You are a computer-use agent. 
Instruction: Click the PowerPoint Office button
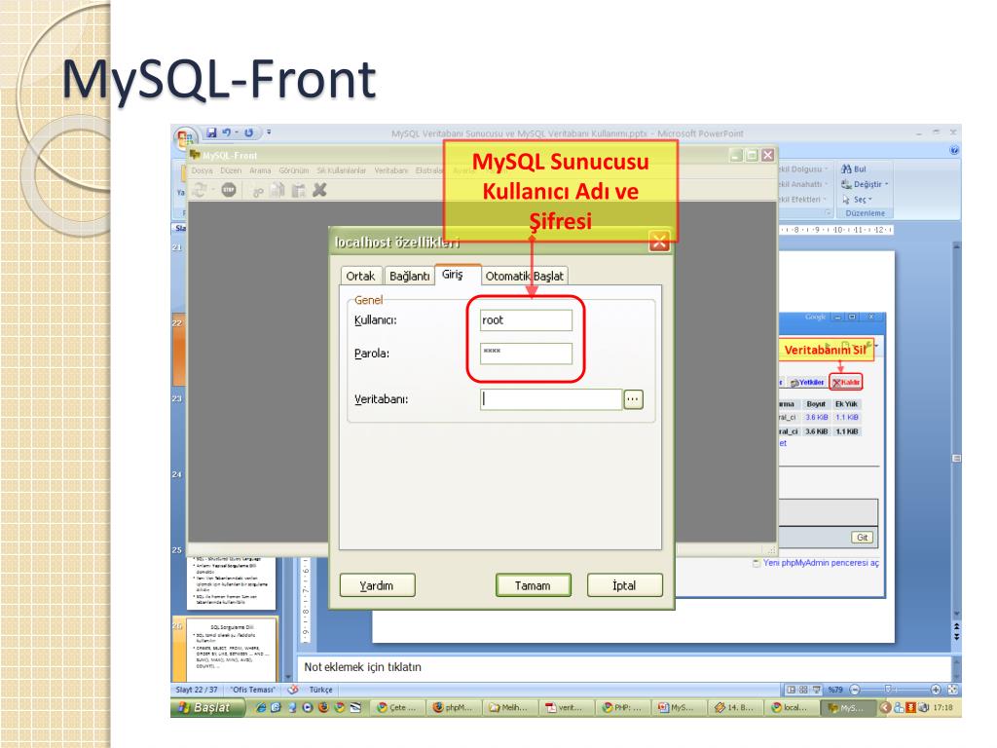click(184, 138)
